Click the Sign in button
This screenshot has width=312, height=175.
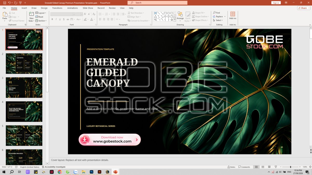(276, 3)
